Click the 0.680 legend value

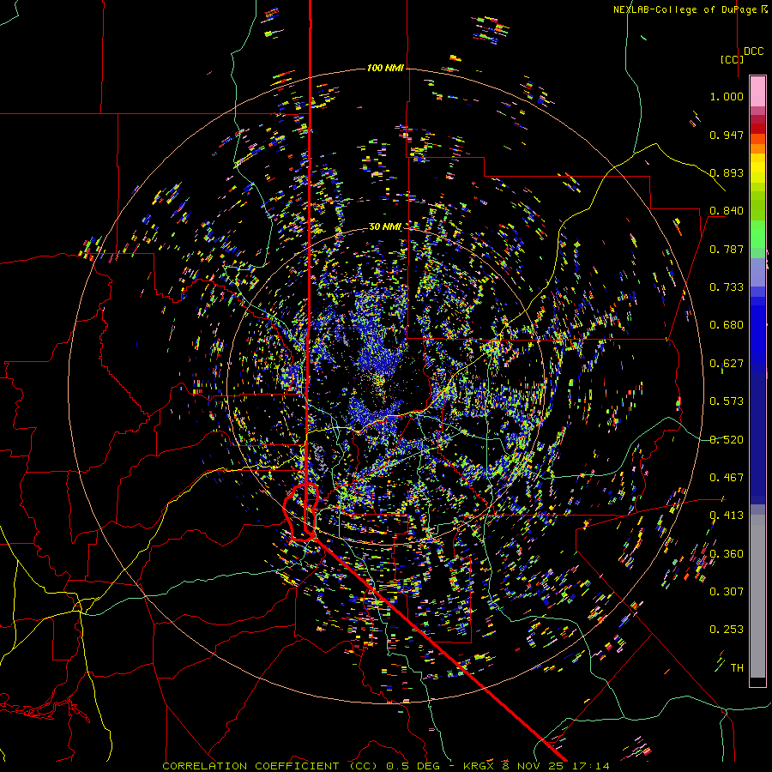click(727, 325)
